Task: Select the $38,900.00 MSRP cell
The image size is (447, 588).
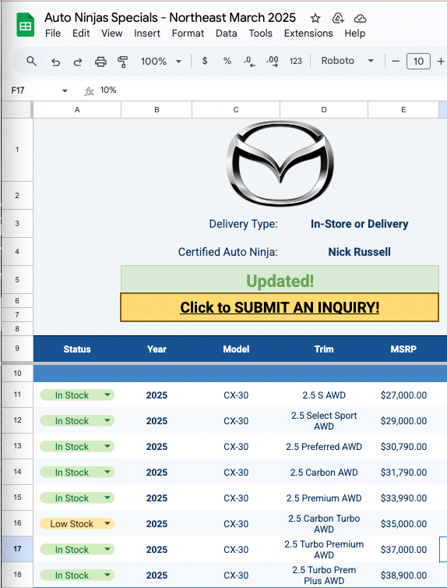Action: click(x=403, y=575)
